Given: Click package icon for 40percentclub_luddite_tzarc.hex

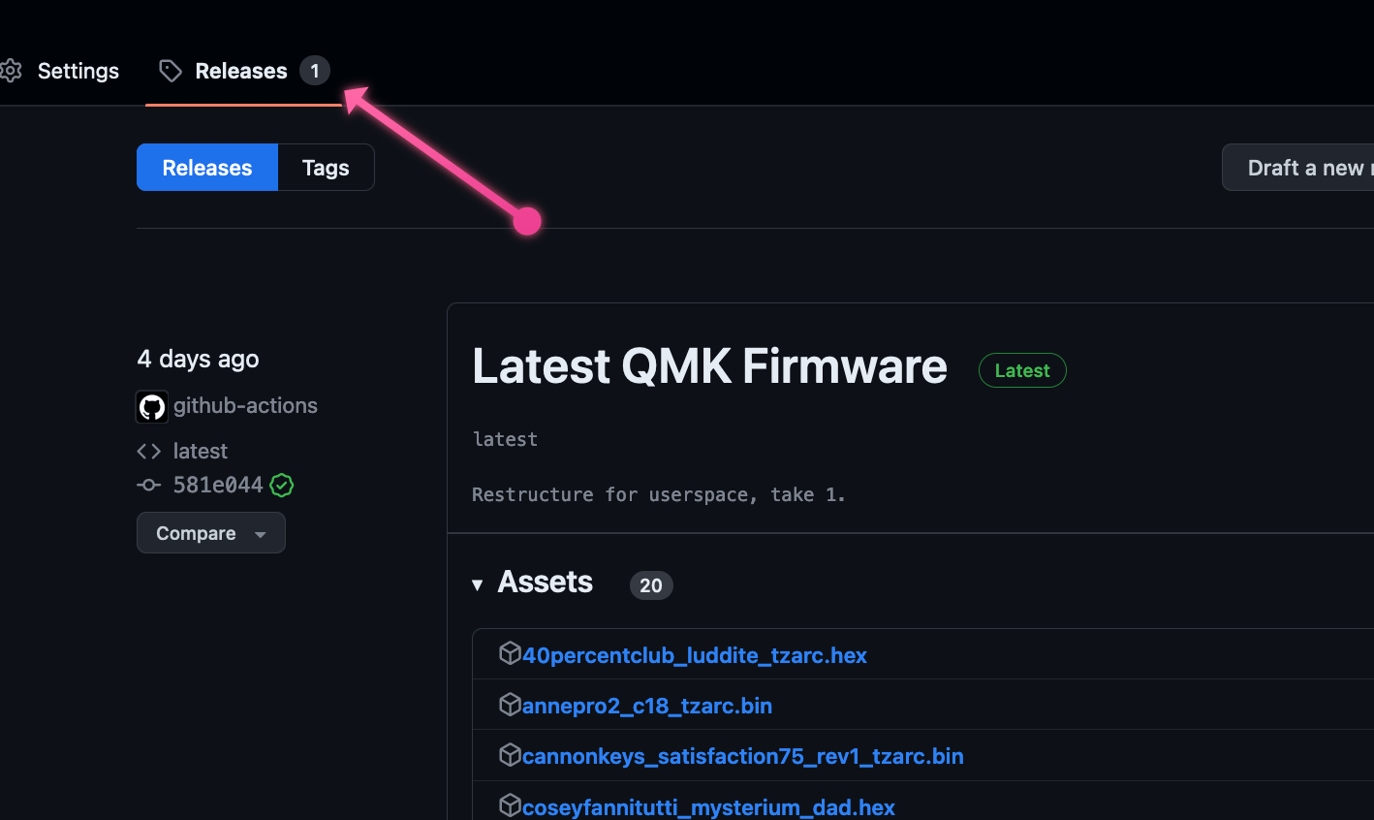Looking at the screenshot, I should (510, 654).
